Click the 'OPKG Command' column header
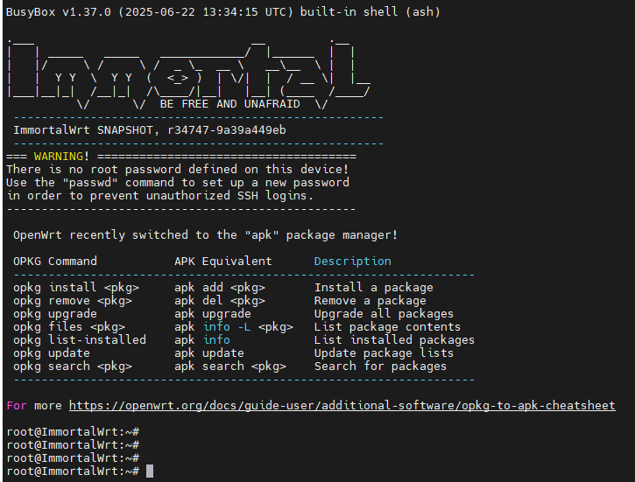 [55, 262]
